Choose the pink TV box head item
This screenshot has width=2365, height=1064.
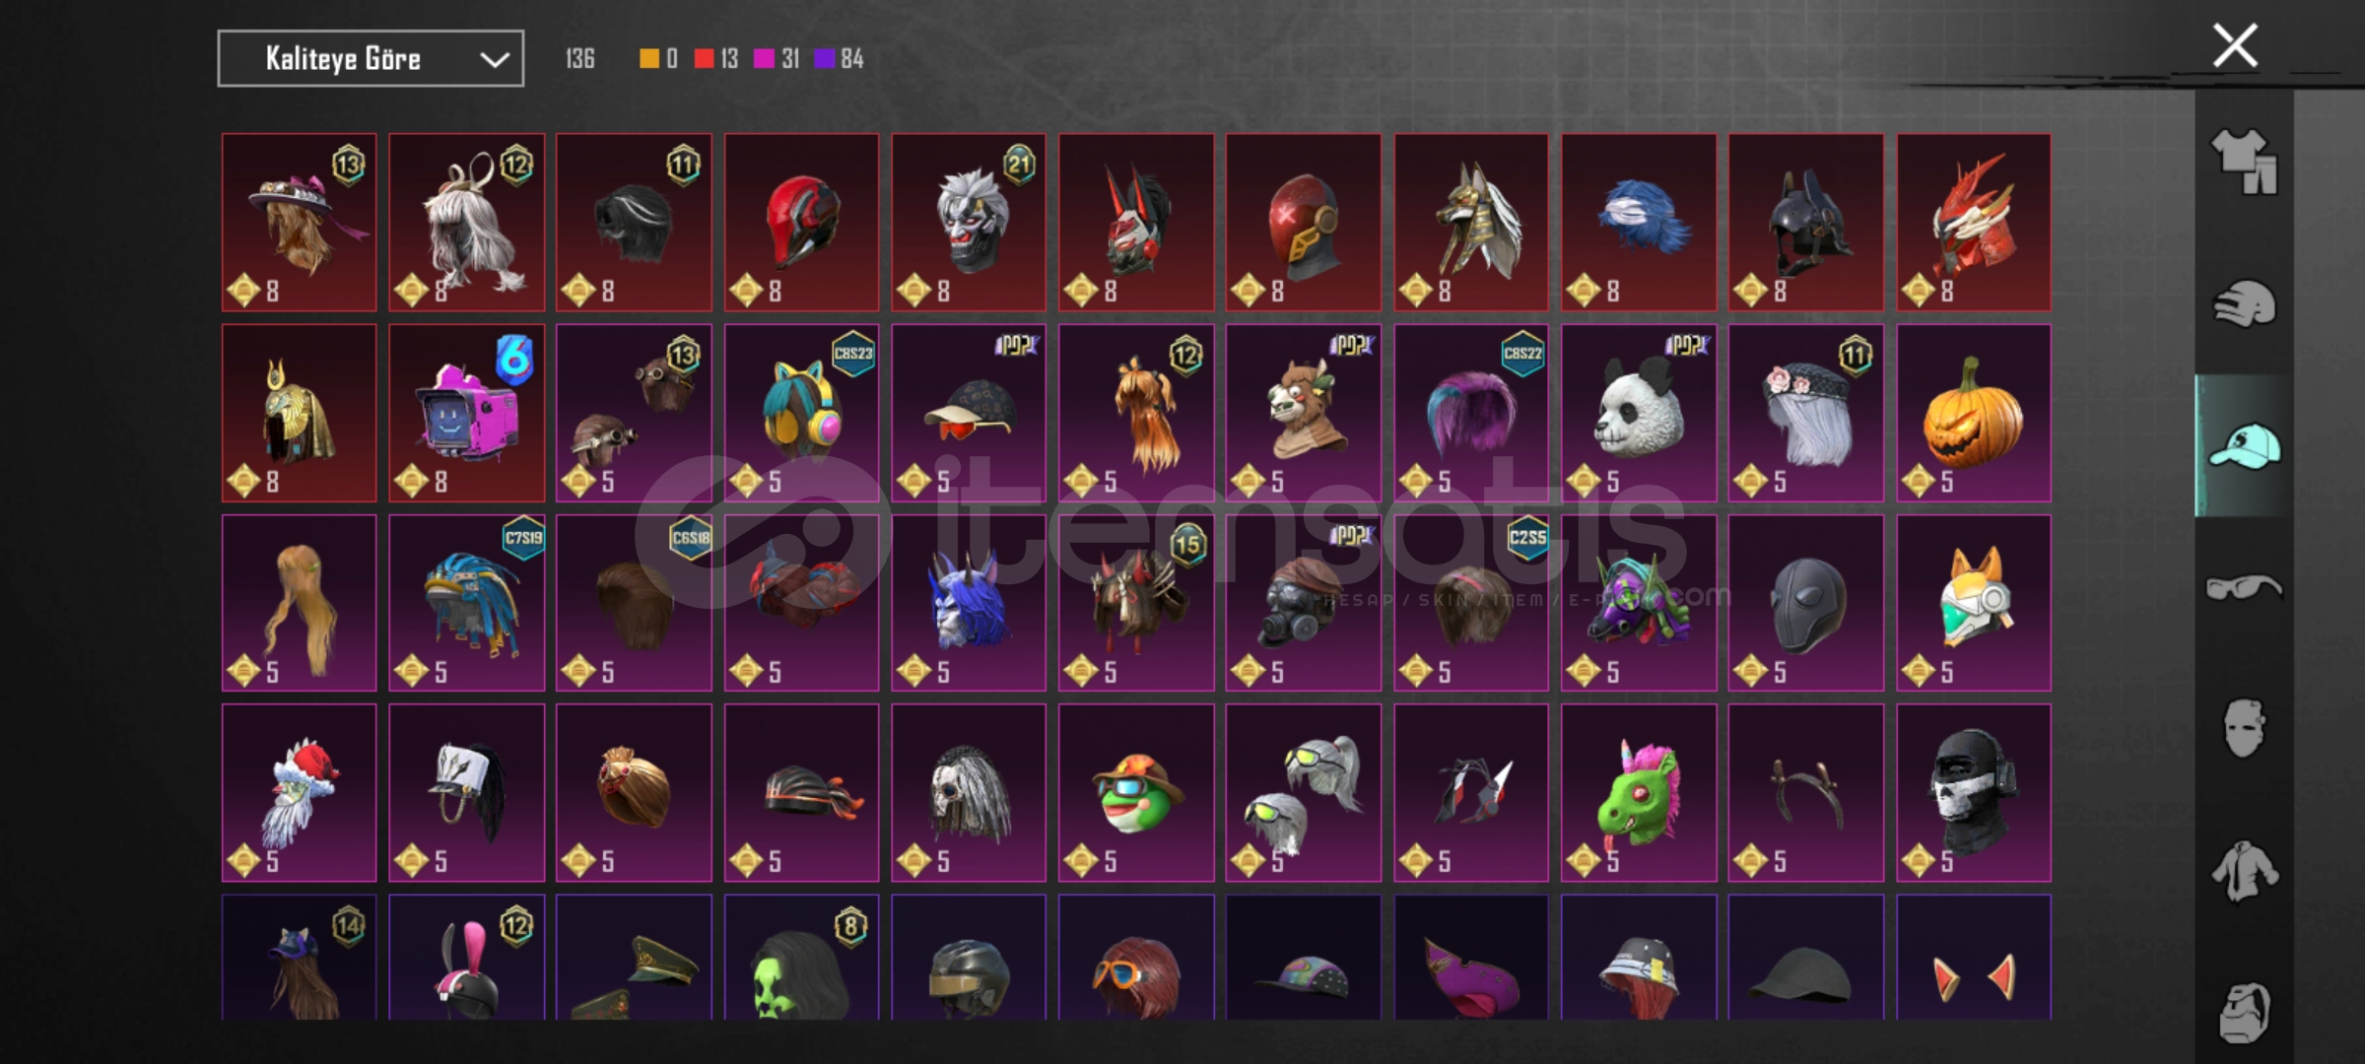pos(466,413)
